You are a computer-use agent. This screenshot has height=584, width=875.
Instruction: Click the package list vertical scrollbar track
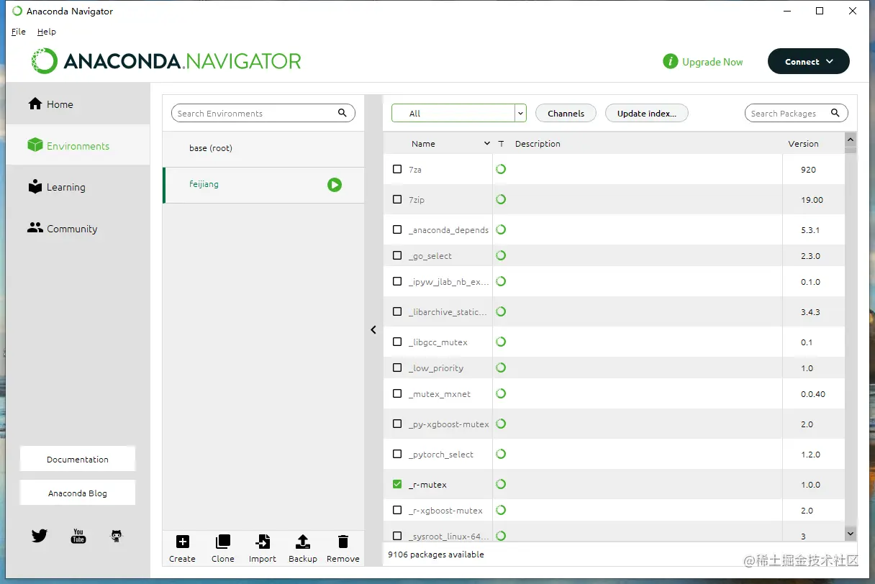coord(851,338)
